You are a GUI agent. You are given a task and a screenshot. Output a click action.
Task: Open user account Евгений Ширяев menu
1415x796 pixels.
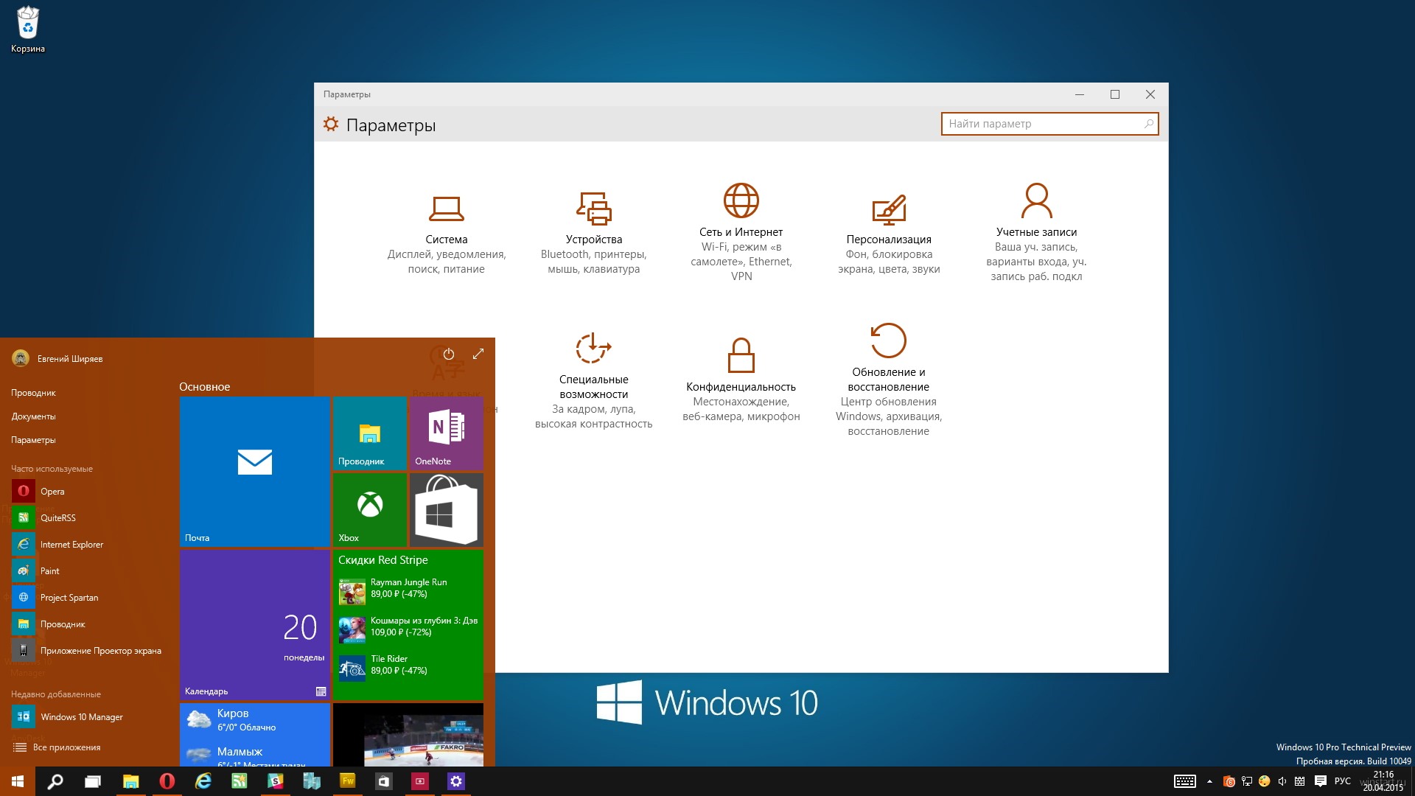tap(57, 358)
